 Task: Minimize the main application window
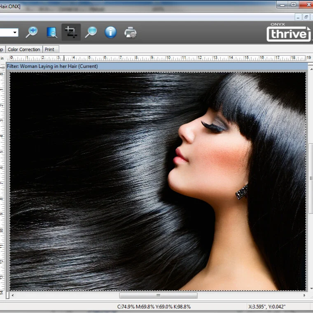point(283,5)
